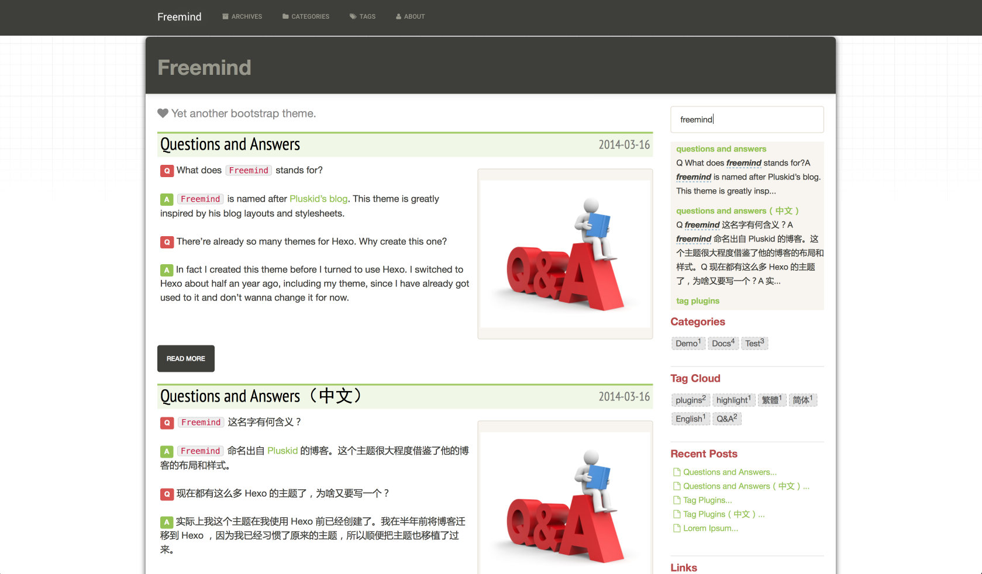982x574 pixels.
Task: Open recent post 'Tag Plugins（中文）...'
Action: [x=724, y=514]
